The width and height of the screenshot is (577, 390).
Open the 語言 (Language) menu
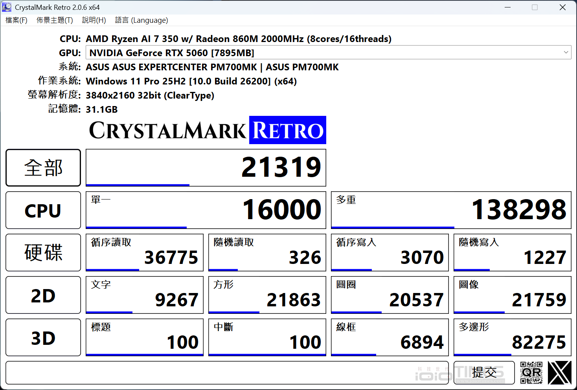click(x=141, y=20)
